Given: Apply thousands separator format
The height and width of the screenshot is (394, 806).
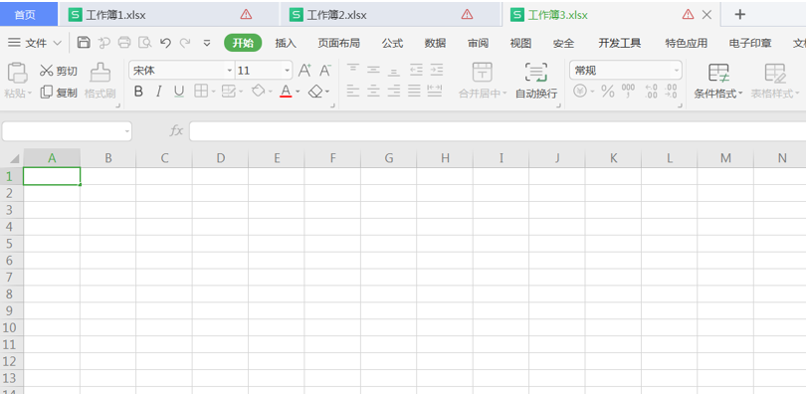Looking at the screenshot, I should point(628,92).
